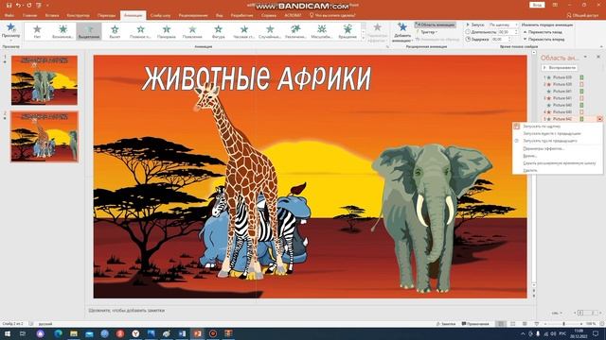
Task: Open the Триггер dropdown
Action: [427, 32]
